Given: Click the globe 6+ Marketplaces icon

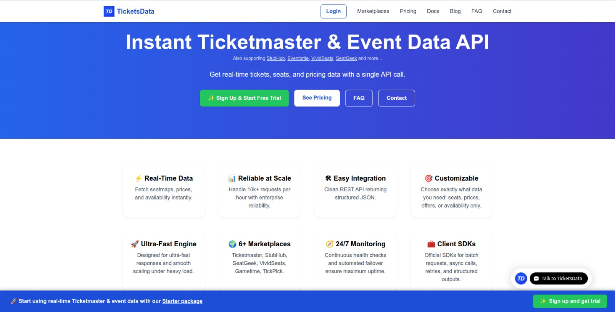Looking at the screenshot, I should (x=233, y=244).
